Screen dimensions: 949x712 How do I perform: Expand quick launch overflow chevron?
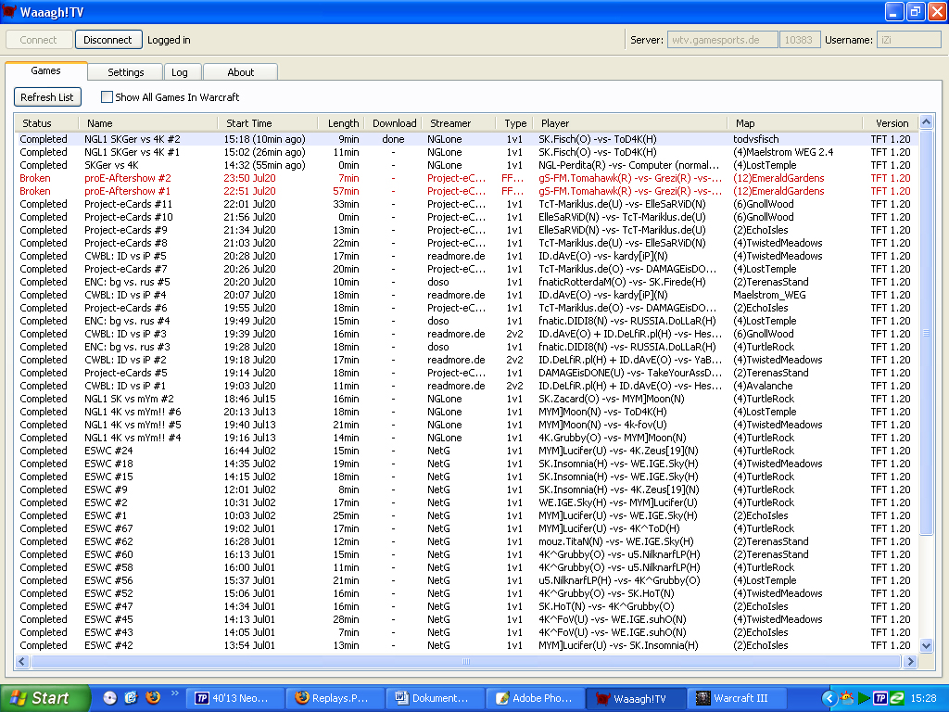point(174,693)
